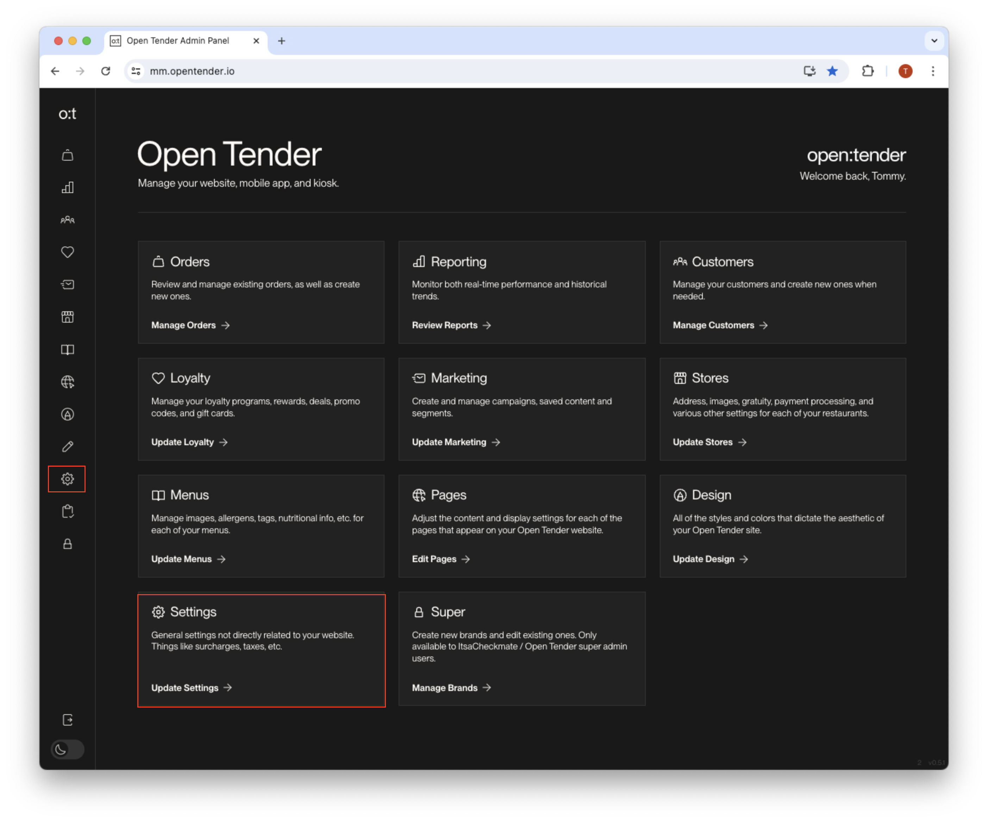Click the install app icon in address bar
The height and width of the screenshot is (822, 988).
coord(809,71)
